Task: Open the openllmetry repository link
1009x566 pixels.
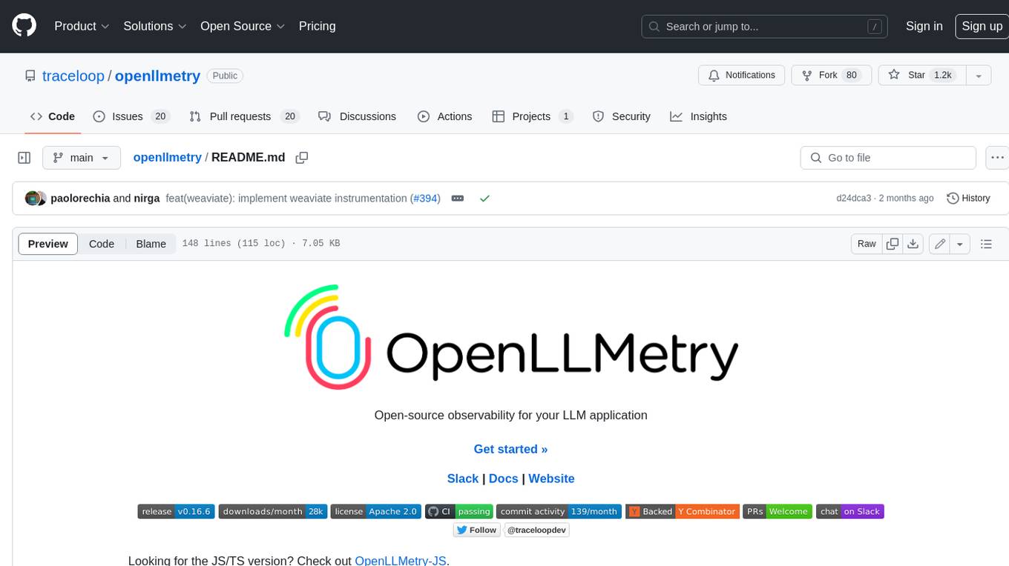Action: pos(157,76)
